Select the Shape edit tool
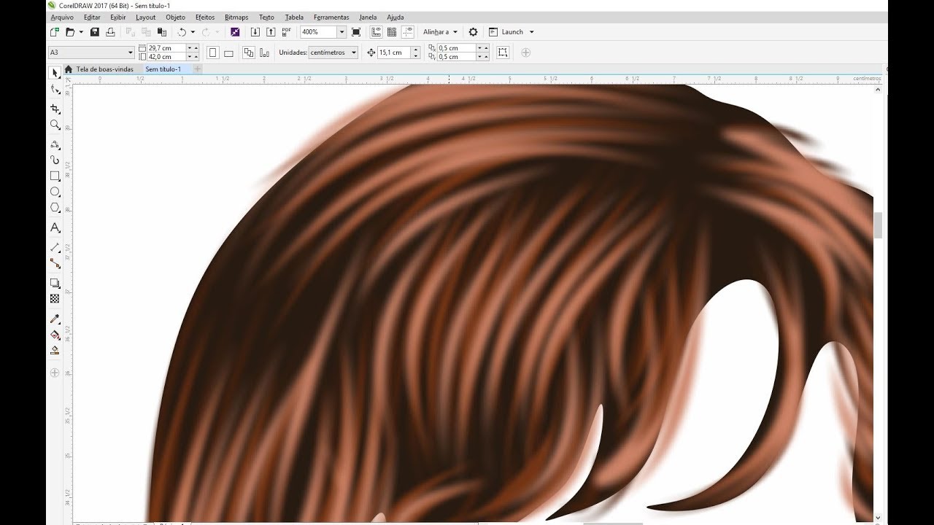This screenshot has height=525, width=934. pyautogui.click(x=55, y=90)
